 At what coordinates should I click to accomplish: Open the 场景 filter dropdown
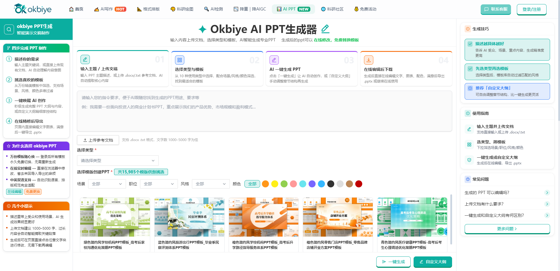coord(107,184)
